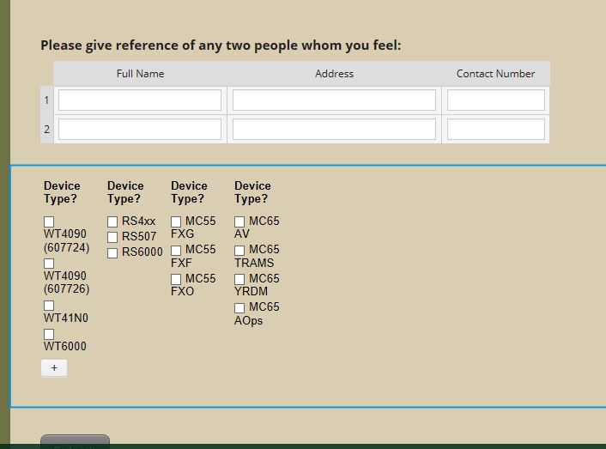Image resolution: width=606 pixels, height=449 pixels.
Task: Tick the WT41N0 device checkbox
Action: [49, 306]
